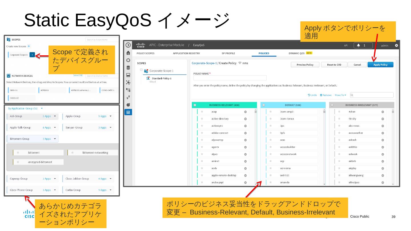Open settings gear for 4chan
411x231 pixels.
point(382,112)
